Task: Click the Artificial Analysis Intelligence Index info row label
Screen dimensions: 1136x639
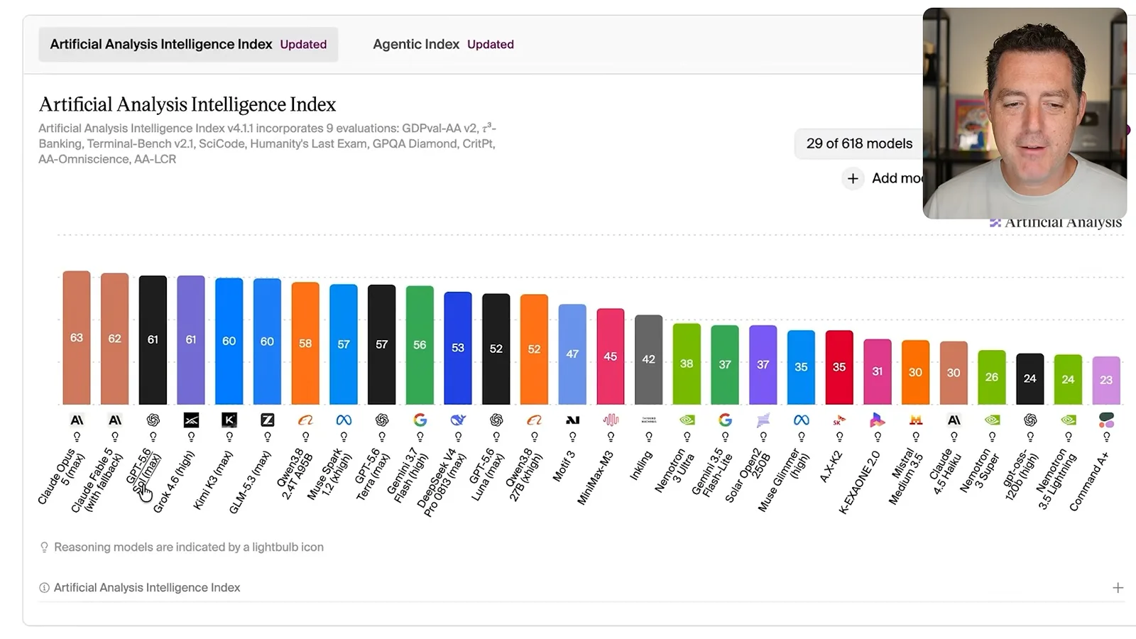Action: tap(147, 588)
